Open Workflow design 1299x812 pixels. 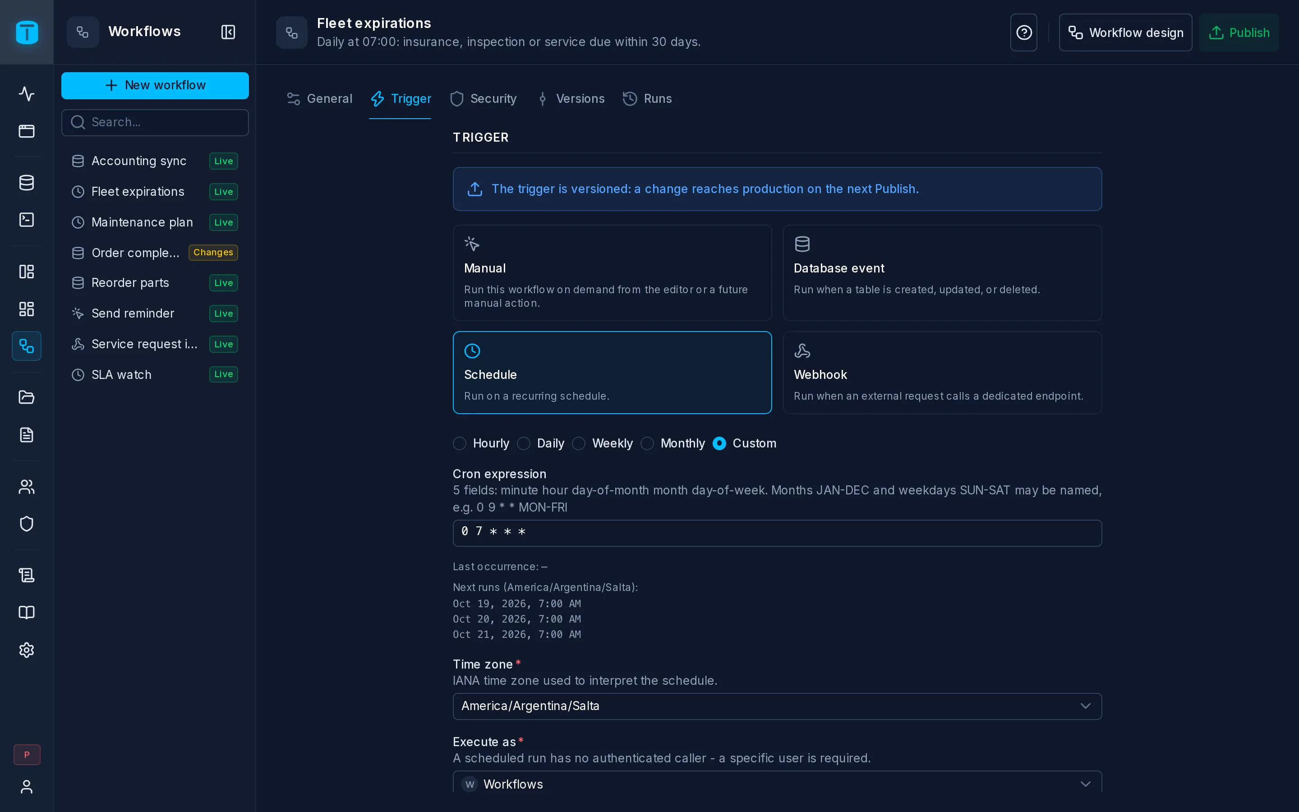pyautogui.click(x=1125, y=33)
